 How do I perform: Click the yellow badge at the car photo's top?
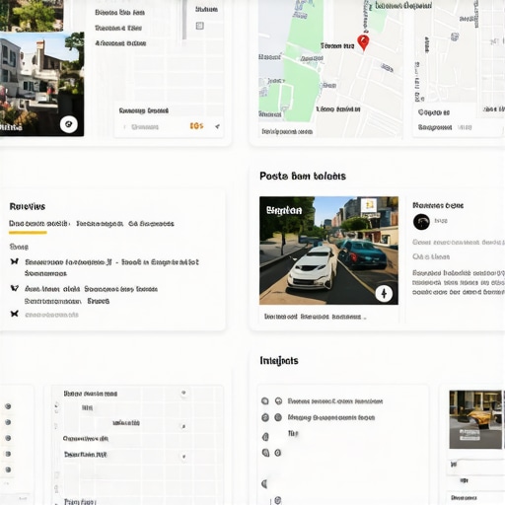(369, 205)
